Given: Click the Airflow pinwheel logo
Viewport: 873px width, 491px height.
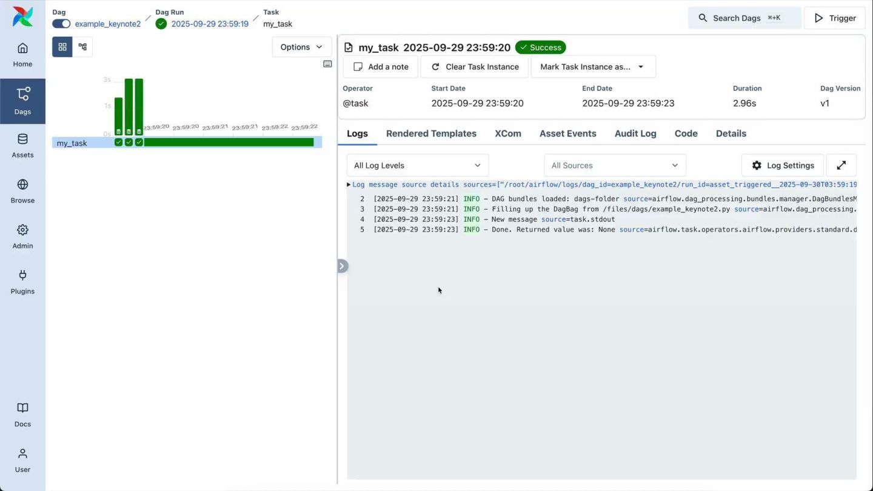Looking at the screenshot, I should (22, 17).
